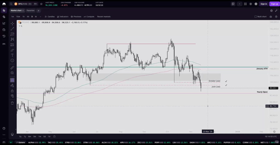This screenshot has width=280, height=145.
Task: Select the text annotation tool
Action: tap(12, 55)
